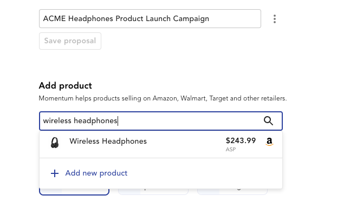Click the plus icon beside Add new product
Image resolution: width=363 pixels, height=202 pixels.
(55, 173)
